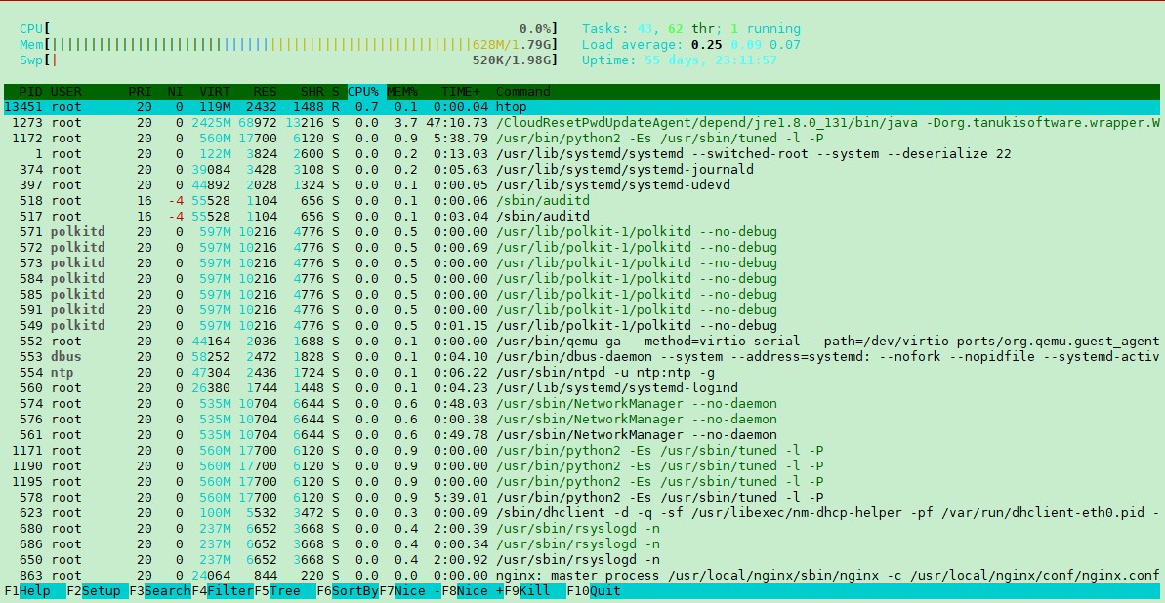Click the Uptime line
The height and width of the screenshot is (603, 1165).
click(x=679, y=60)
